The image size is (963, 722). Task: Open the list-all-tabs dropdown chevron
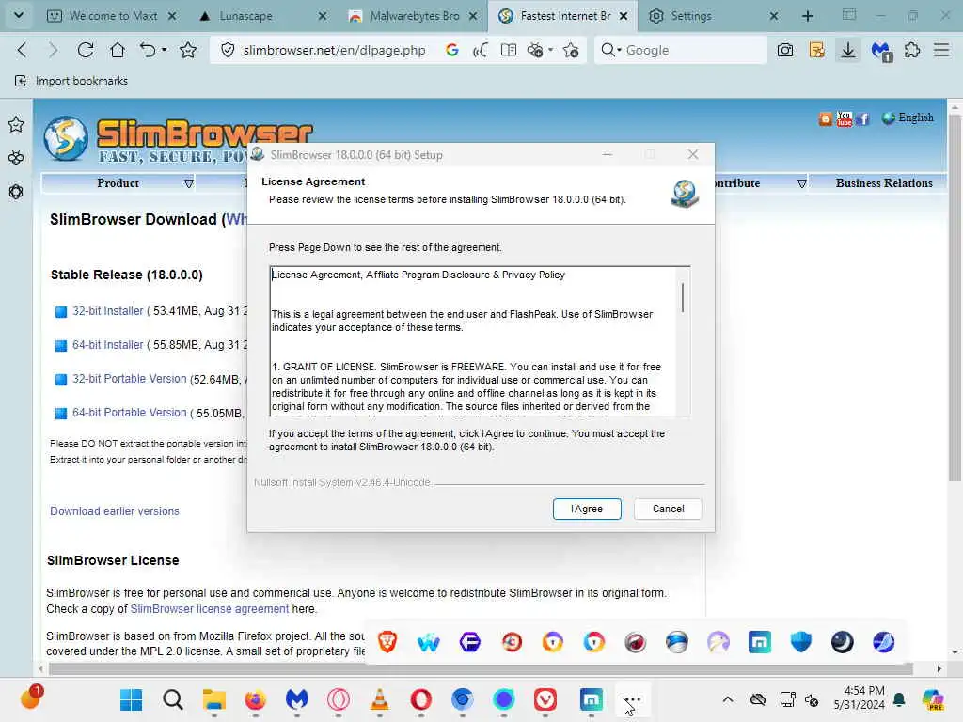[19, 15]
